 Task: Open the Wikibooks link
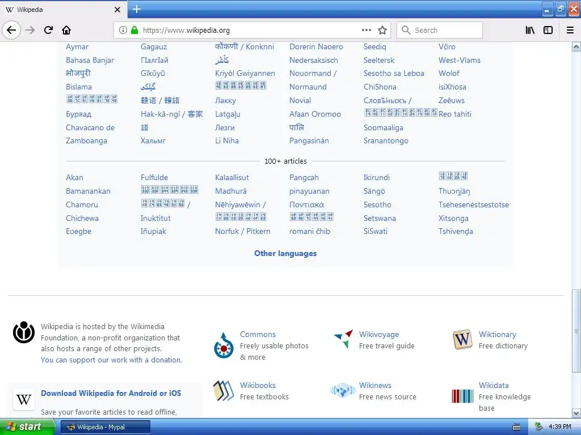click(258, 385)
